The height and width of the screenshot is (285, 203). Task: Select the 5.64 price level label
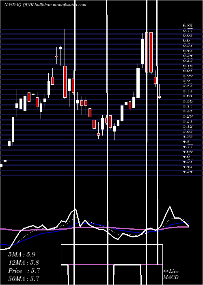(x=188, y=96)
